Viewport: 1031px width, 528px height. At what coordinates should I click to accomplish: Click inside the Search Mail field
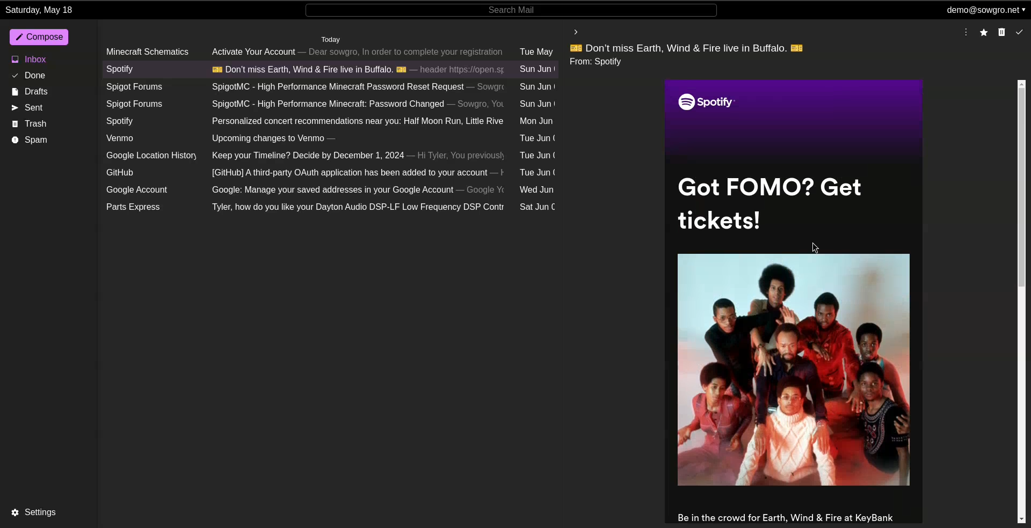pos(511,10)
